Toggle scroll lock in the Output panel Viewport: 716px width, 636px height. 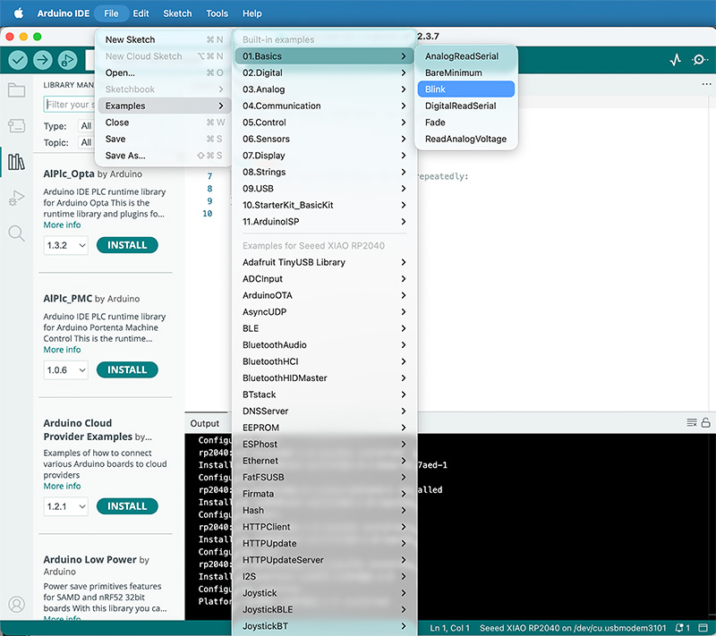point(704,422)
